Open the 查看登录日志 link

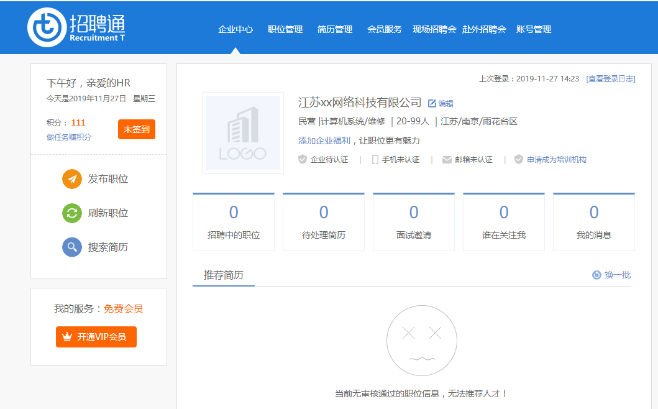(x=610, y=79)
